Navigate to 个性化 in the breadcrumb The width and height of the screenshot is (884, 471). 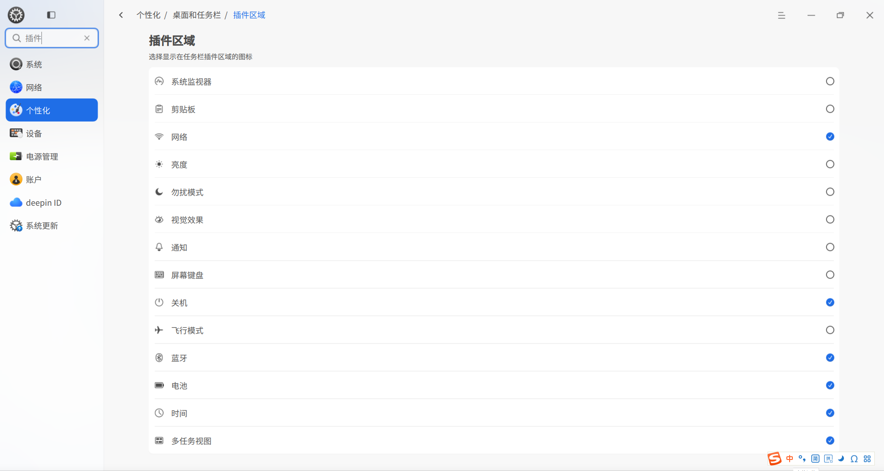click(x=148, y=15)
